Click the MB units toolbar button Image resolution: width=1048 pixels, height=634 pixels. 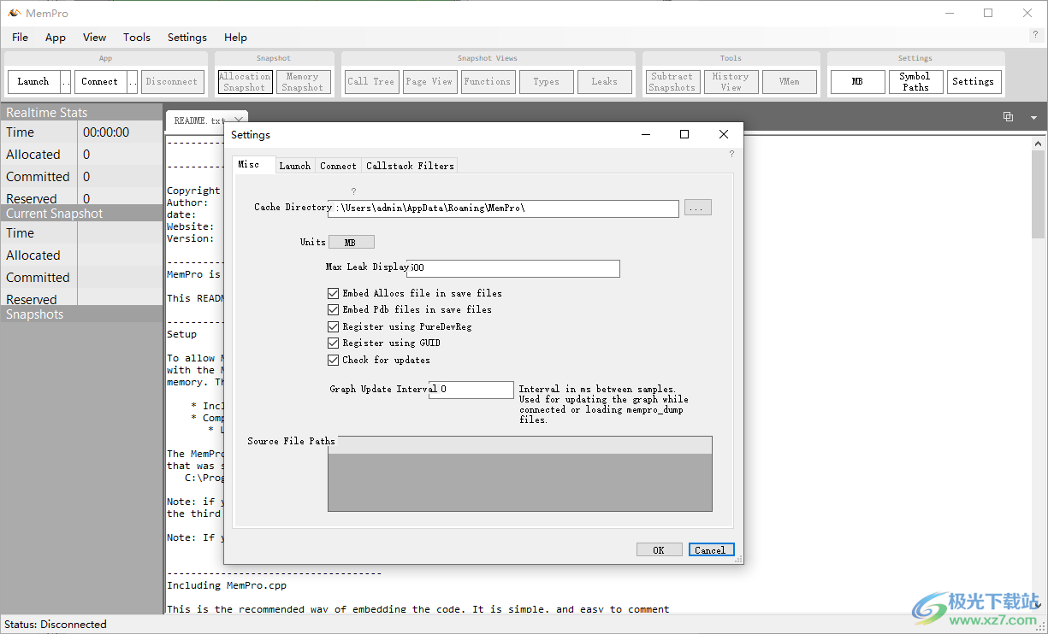pyautogui.click(x=857, y=82)
